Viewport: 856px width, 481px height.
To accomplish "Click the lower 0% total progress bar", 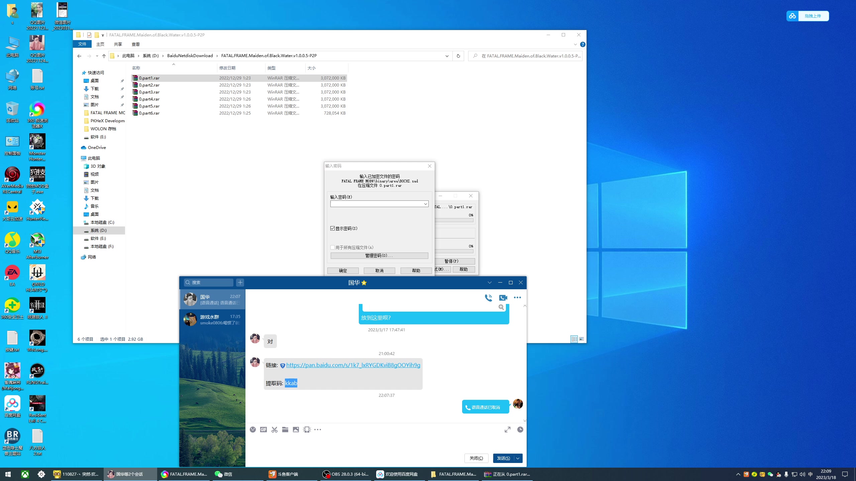I will point(454,251).
